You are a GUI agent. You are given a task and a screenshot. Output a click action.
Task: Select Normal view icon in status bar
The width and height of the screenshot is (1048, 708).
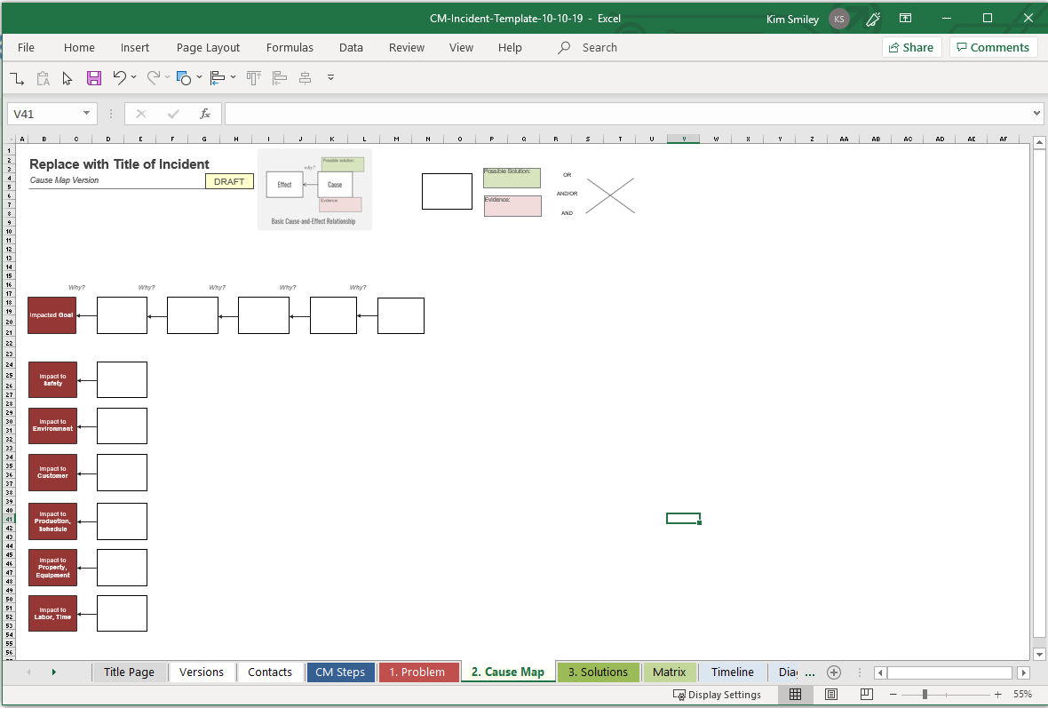pyautogui.click(x=795, y=694)
